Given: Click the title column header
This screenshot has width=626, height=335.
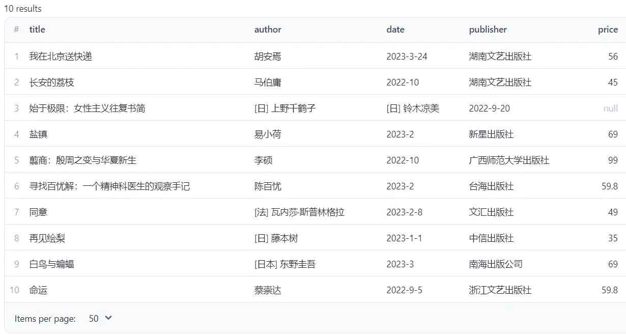Looking at the screenshot, I should click(x=37, y=30).
